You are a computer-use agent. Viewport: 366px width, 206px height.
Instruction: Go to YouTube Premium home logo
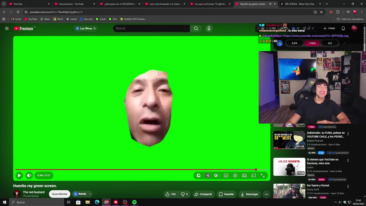(23, 28)
